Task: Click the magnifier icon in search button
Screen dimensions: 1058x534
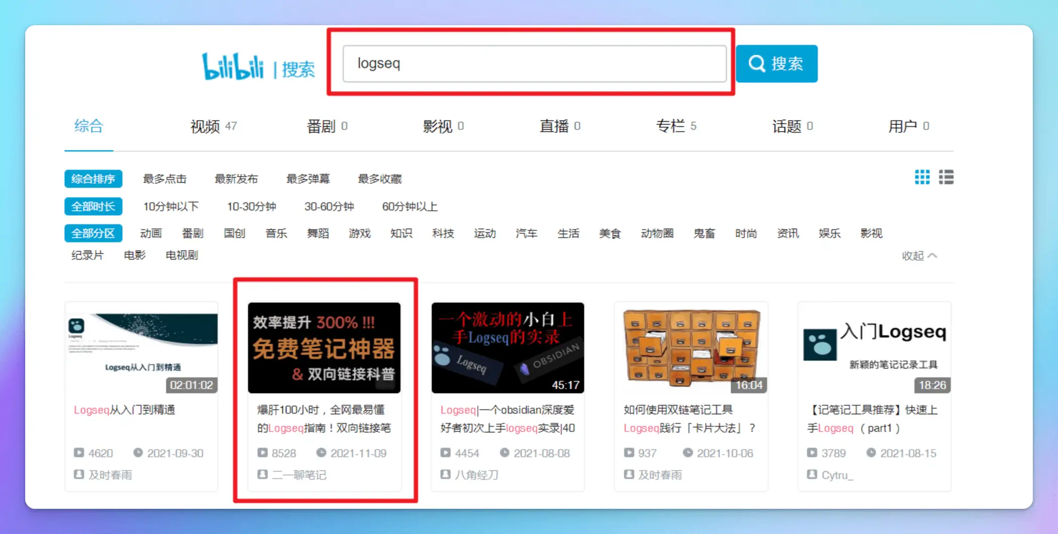Action: pyautogui.click(x=757, y=63)
